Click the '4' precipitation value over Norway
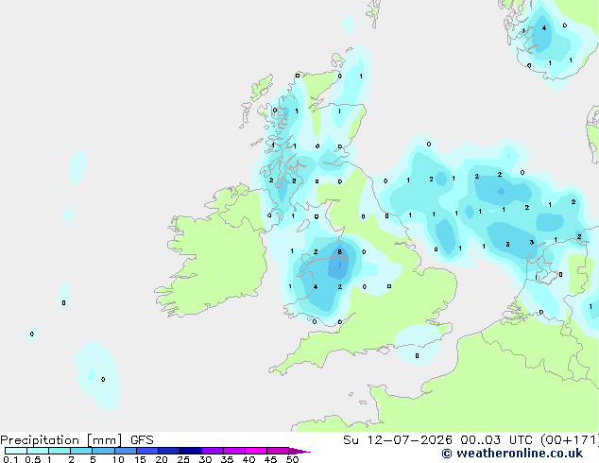 click(x=544, y=28)
